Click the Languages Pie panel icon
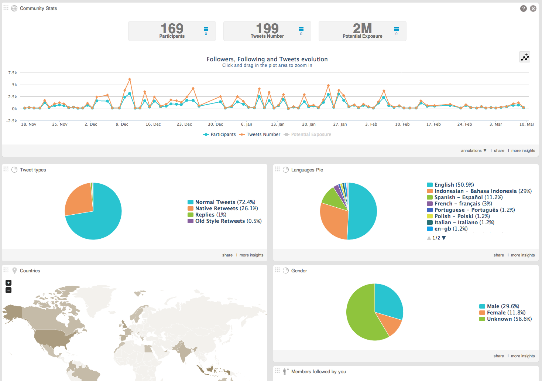The width and height of the screenshot is (542, 381). pos(286,170)
